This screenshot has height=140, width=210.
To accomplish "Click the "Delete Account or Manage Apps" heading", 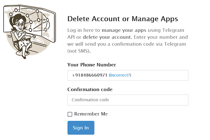I will [122, 19].
